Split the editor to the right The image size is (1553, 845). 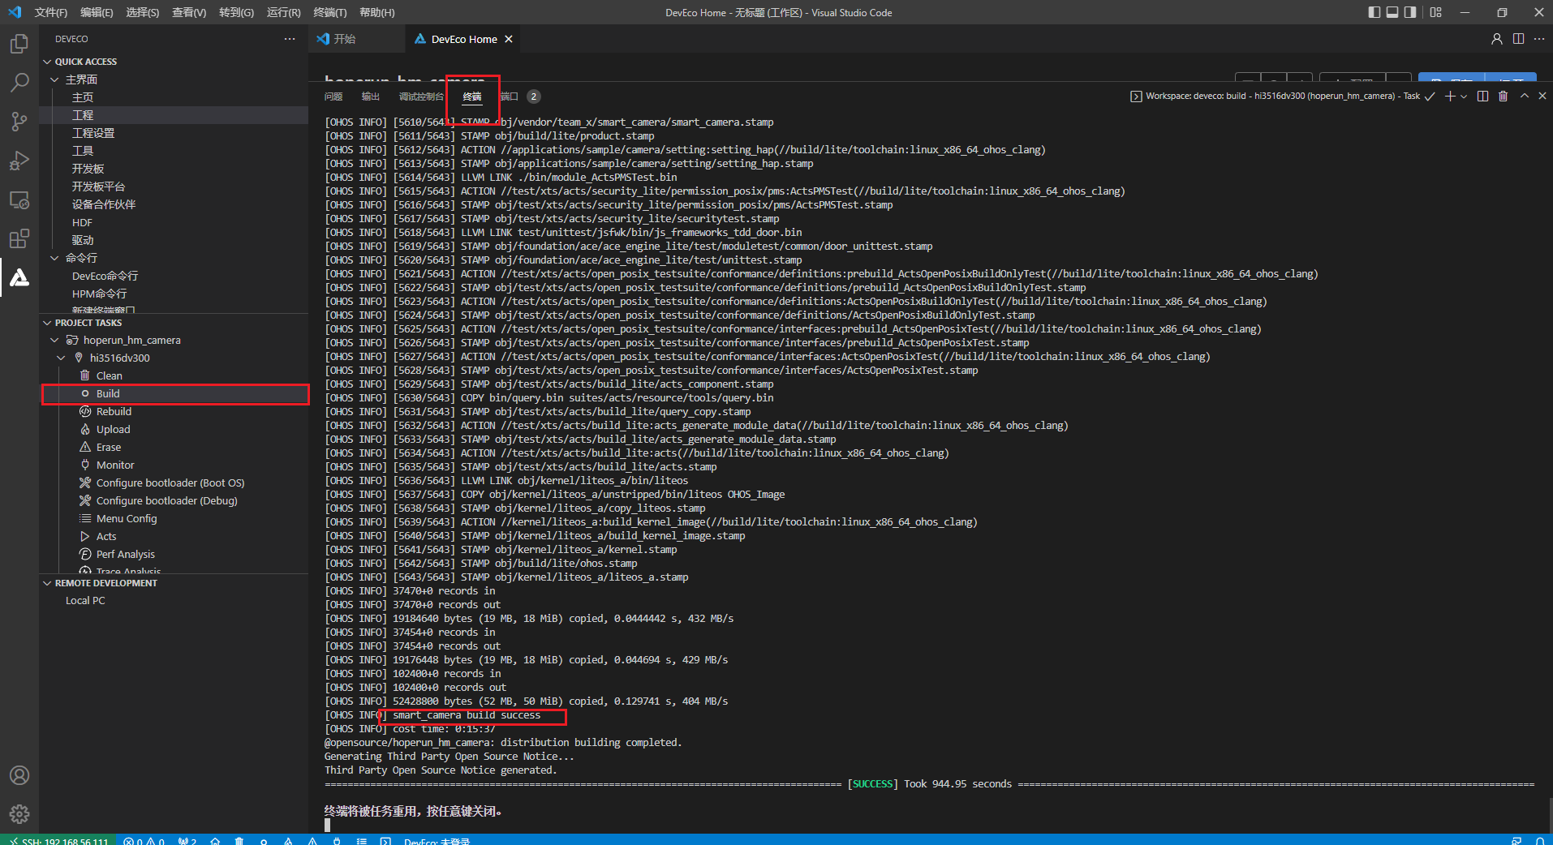[x=1518, y=39]
